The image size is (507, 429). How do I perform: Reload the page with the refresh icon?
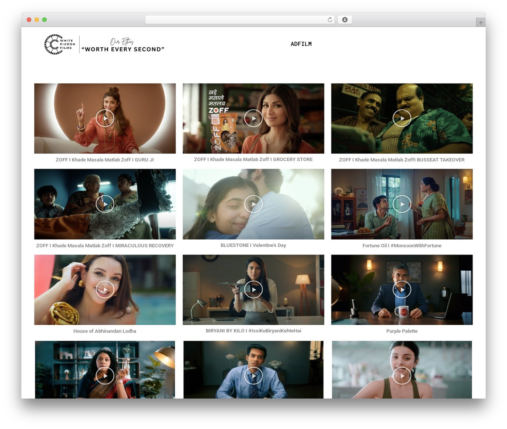click(x=330, y=20)
